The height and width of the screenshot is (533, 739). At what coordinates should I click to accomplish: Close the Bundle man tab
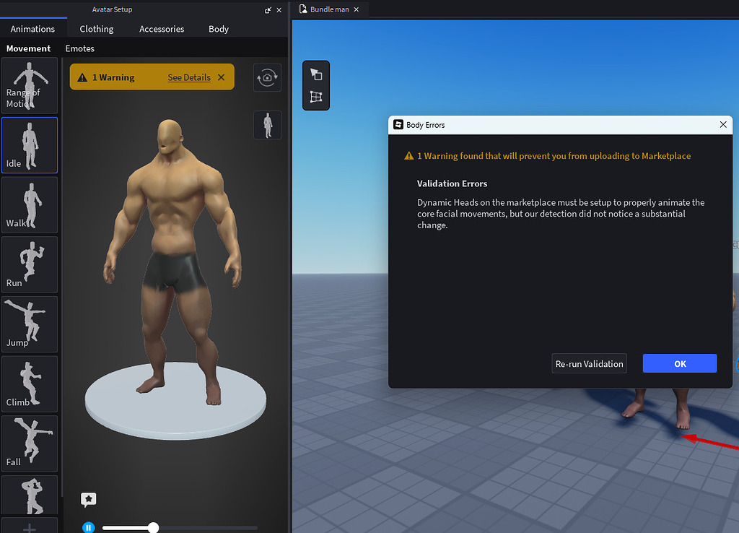[357, 9]
